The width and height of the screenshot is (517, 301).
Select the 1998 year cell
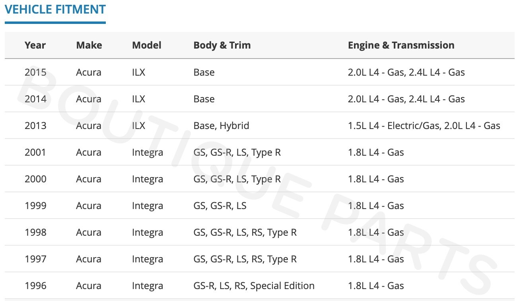(x=35, y=233)
